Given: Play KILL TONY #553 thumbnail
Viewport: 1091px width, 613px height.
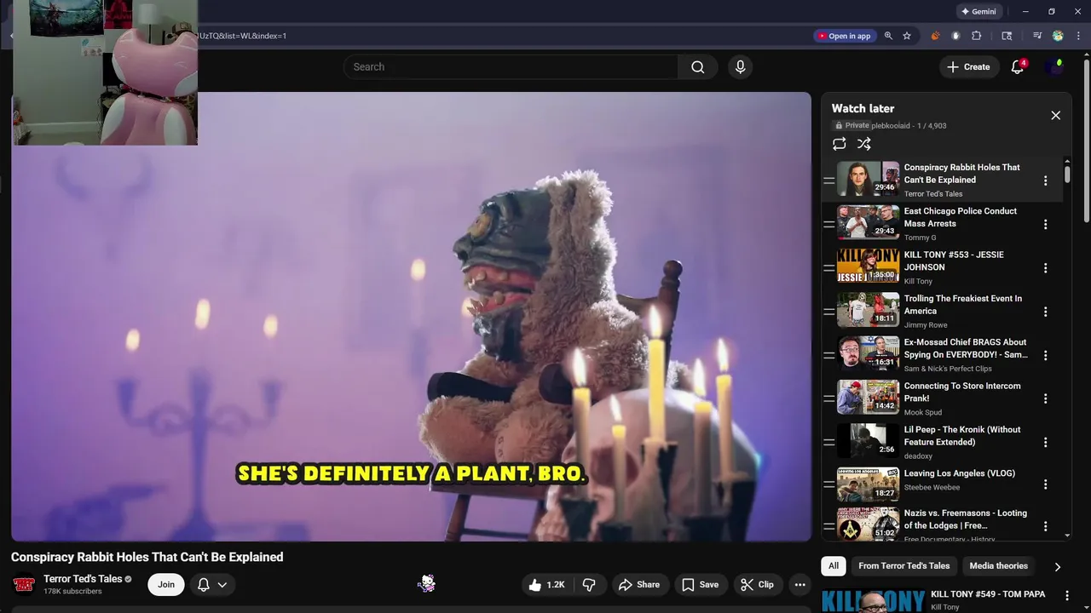Looking at the screenshot, I should click(868, 266).
